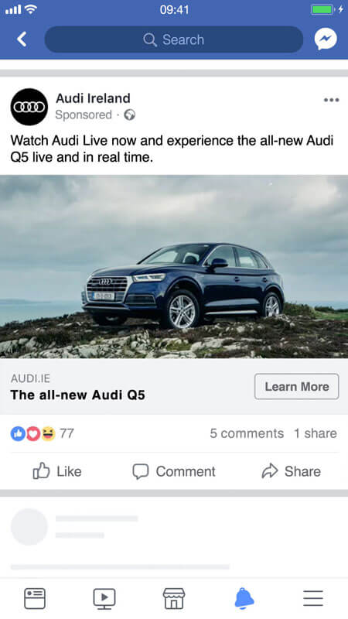Screen dimensions: 348x619
Task: View the 1 share link
Action: [316, 433]
